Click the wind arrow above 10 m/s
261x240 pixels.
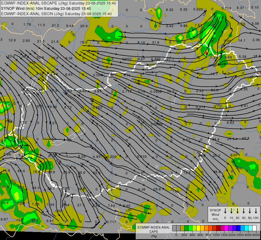tap(231, 211)
